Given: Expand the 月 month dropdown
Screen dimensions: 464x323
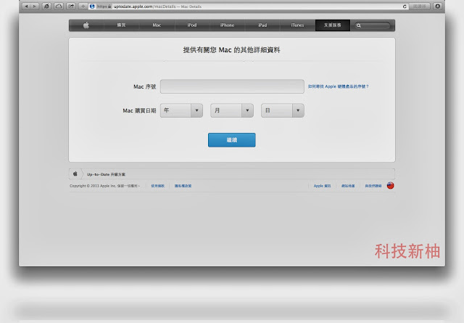Looking at the screenshot, I should [x=232, y=110].
